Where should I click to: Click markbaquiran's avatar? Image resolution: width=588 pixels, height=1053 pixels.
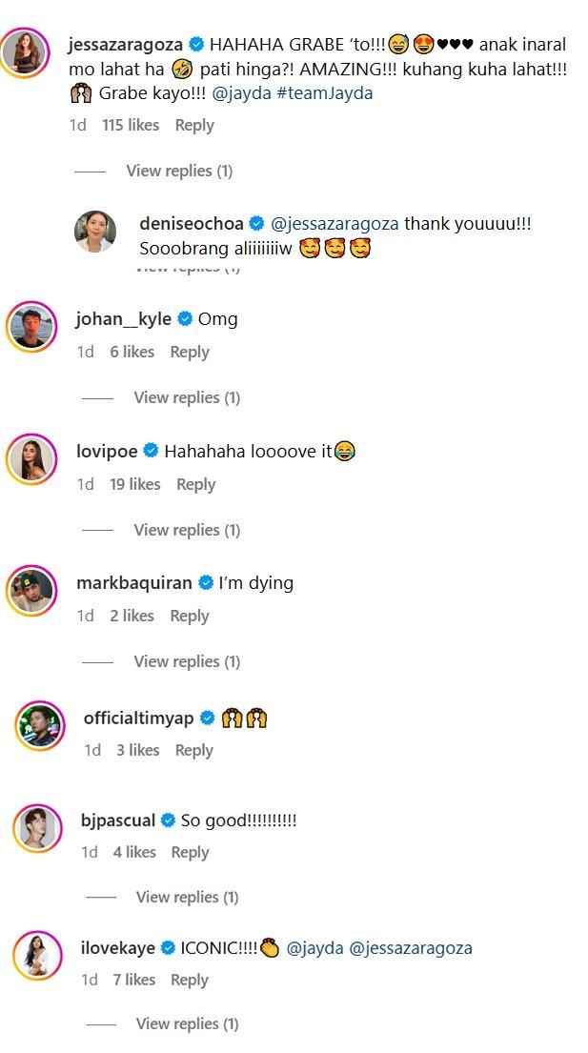[x=31, y=591]
